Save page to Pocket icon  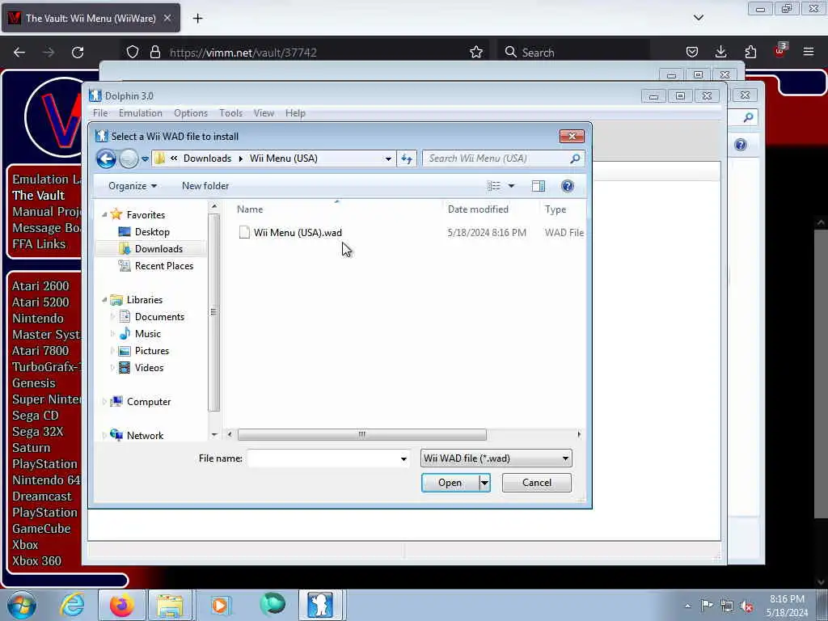point(692,52)
